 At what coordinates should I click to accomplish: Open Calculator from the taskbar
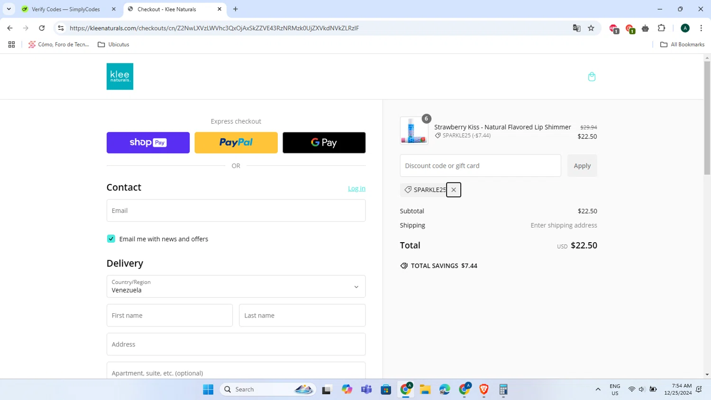point(503,390)
